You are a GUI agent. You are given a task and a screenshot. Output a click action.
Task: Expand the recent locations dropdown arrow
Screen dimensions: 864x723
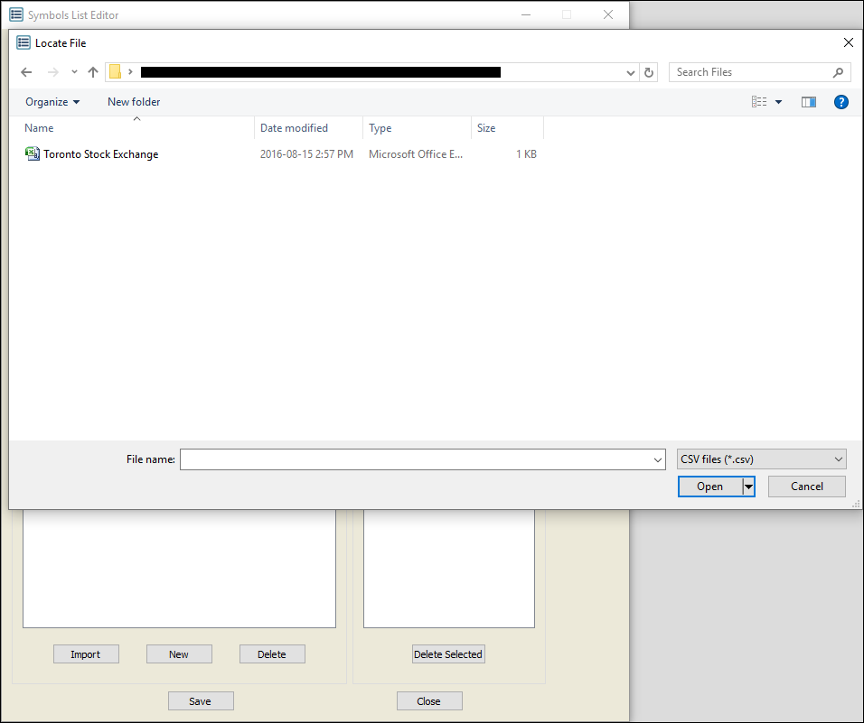click(74, 72)
